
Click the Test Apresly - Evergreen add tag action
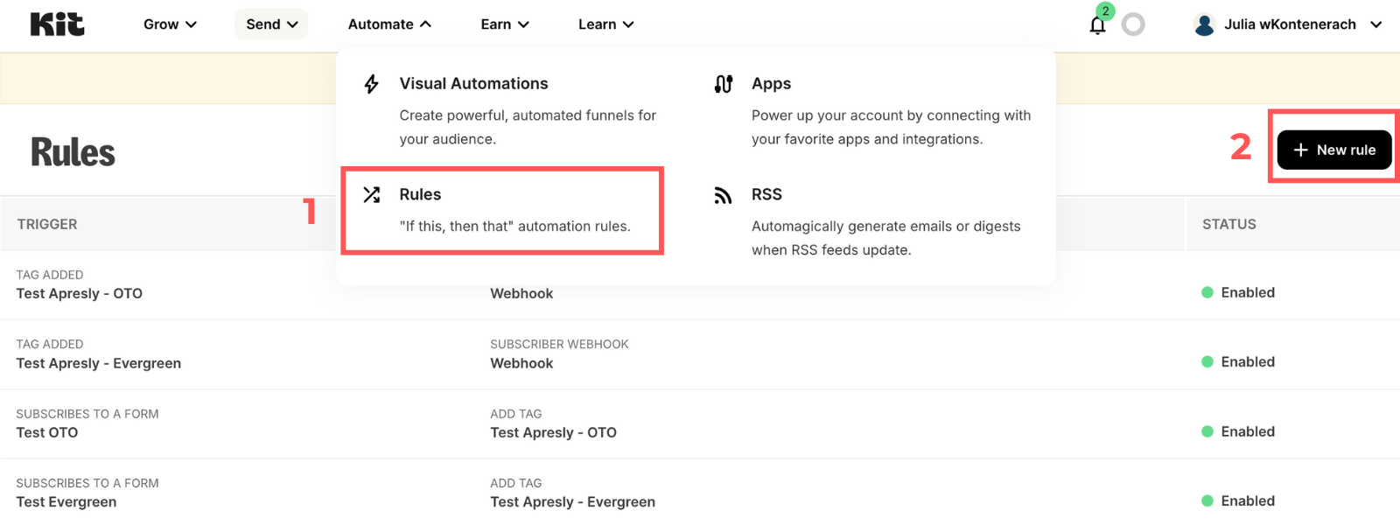[572, 502]
